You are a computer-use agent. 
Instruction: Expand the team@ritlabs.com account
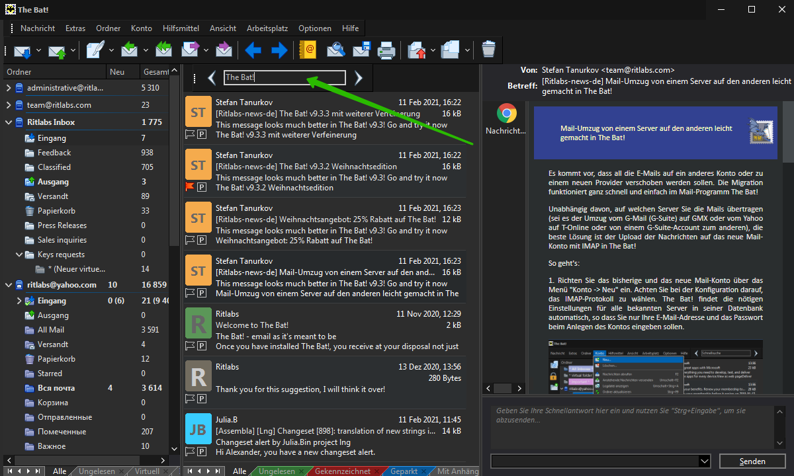(8, 105)
